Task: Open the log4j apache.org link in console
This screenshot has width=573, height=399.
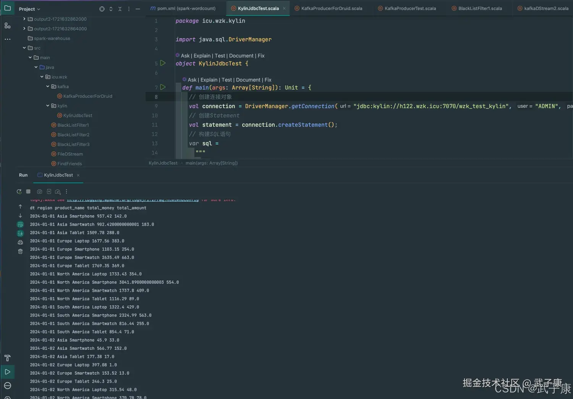Action: coord(133,200)
